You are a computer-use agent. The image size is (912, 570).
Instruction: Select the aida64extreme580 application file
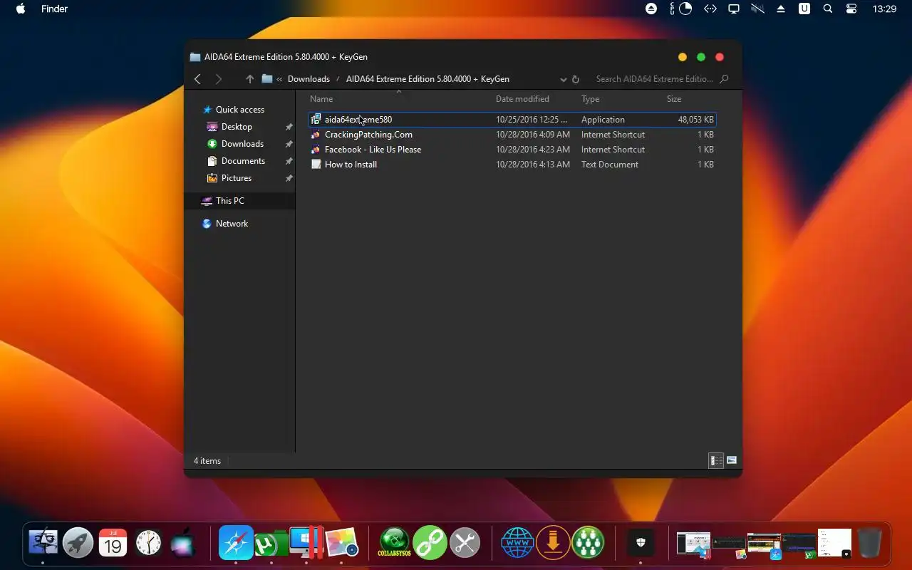click(x=512, y=120)
